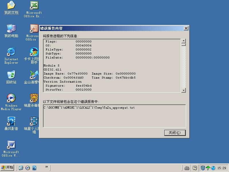
Task: Open Microsoft Office Excel shortcut
Action: click(x=34, y=5)
